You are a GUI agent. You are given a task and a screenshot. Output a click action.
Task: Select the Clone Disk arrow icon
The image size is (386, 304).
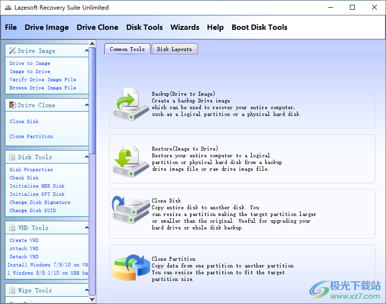coord(129,211)
